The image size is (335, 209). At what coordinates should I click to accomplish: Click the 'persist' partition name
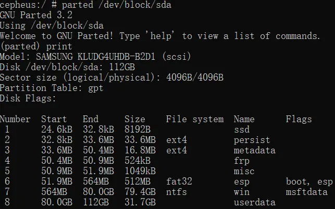point(252,140)
